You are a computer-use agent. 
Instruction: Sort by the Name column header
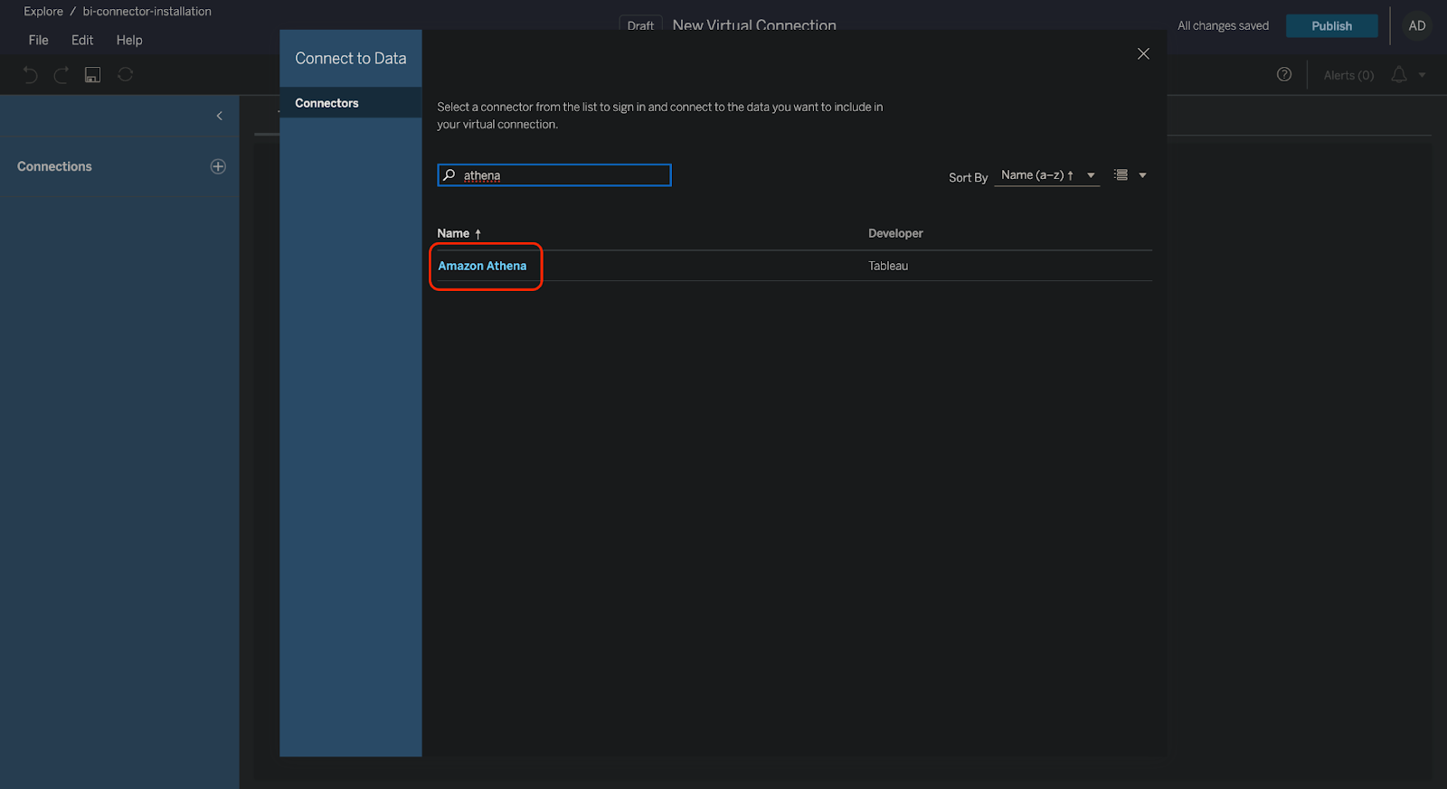tap(459, 233)
